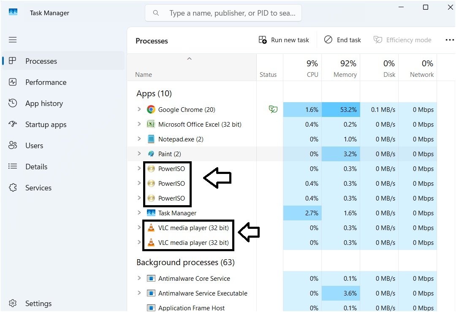Viewport: 456px width, 312px height.
Task: Click Chrome's 1.6% CPU value
Action: [312, 110]
